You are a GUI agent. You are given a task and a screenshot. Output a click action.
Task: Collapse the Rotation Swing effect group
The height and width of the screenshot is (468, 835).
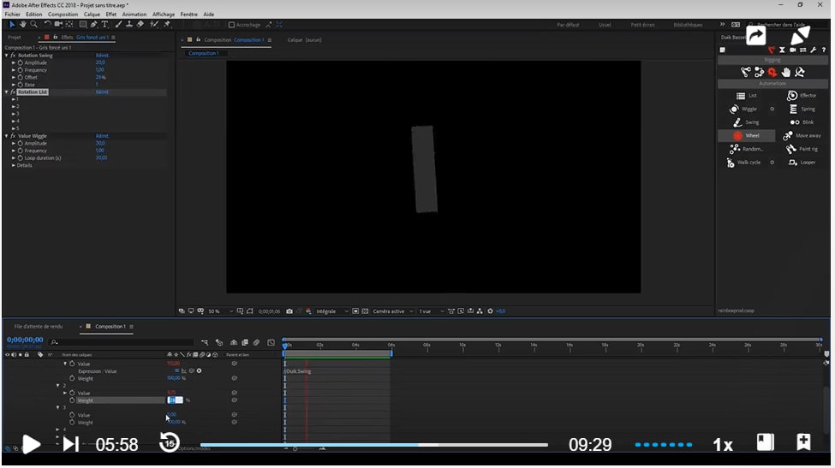[7, 56]
